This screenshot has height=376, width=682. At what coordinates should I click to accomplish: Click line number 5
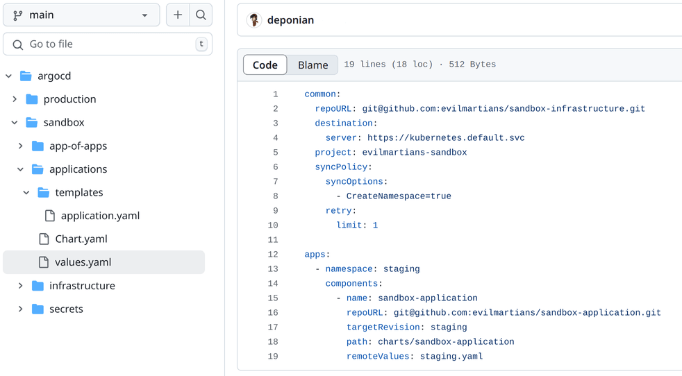[275, 152]
